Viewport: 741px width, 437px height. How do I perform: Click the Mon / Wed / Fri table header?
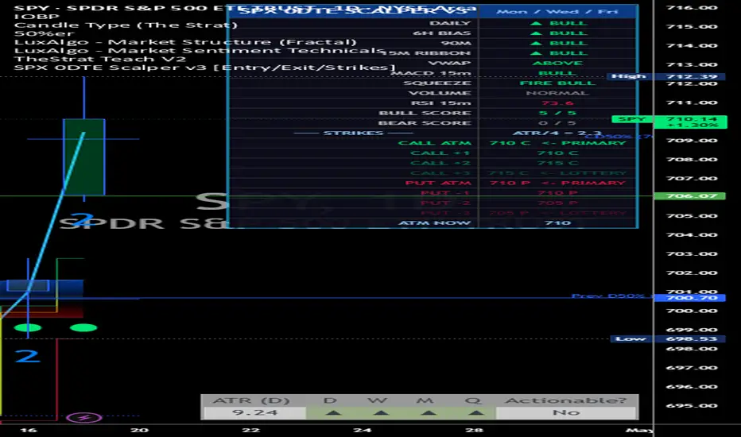point(557,11)
